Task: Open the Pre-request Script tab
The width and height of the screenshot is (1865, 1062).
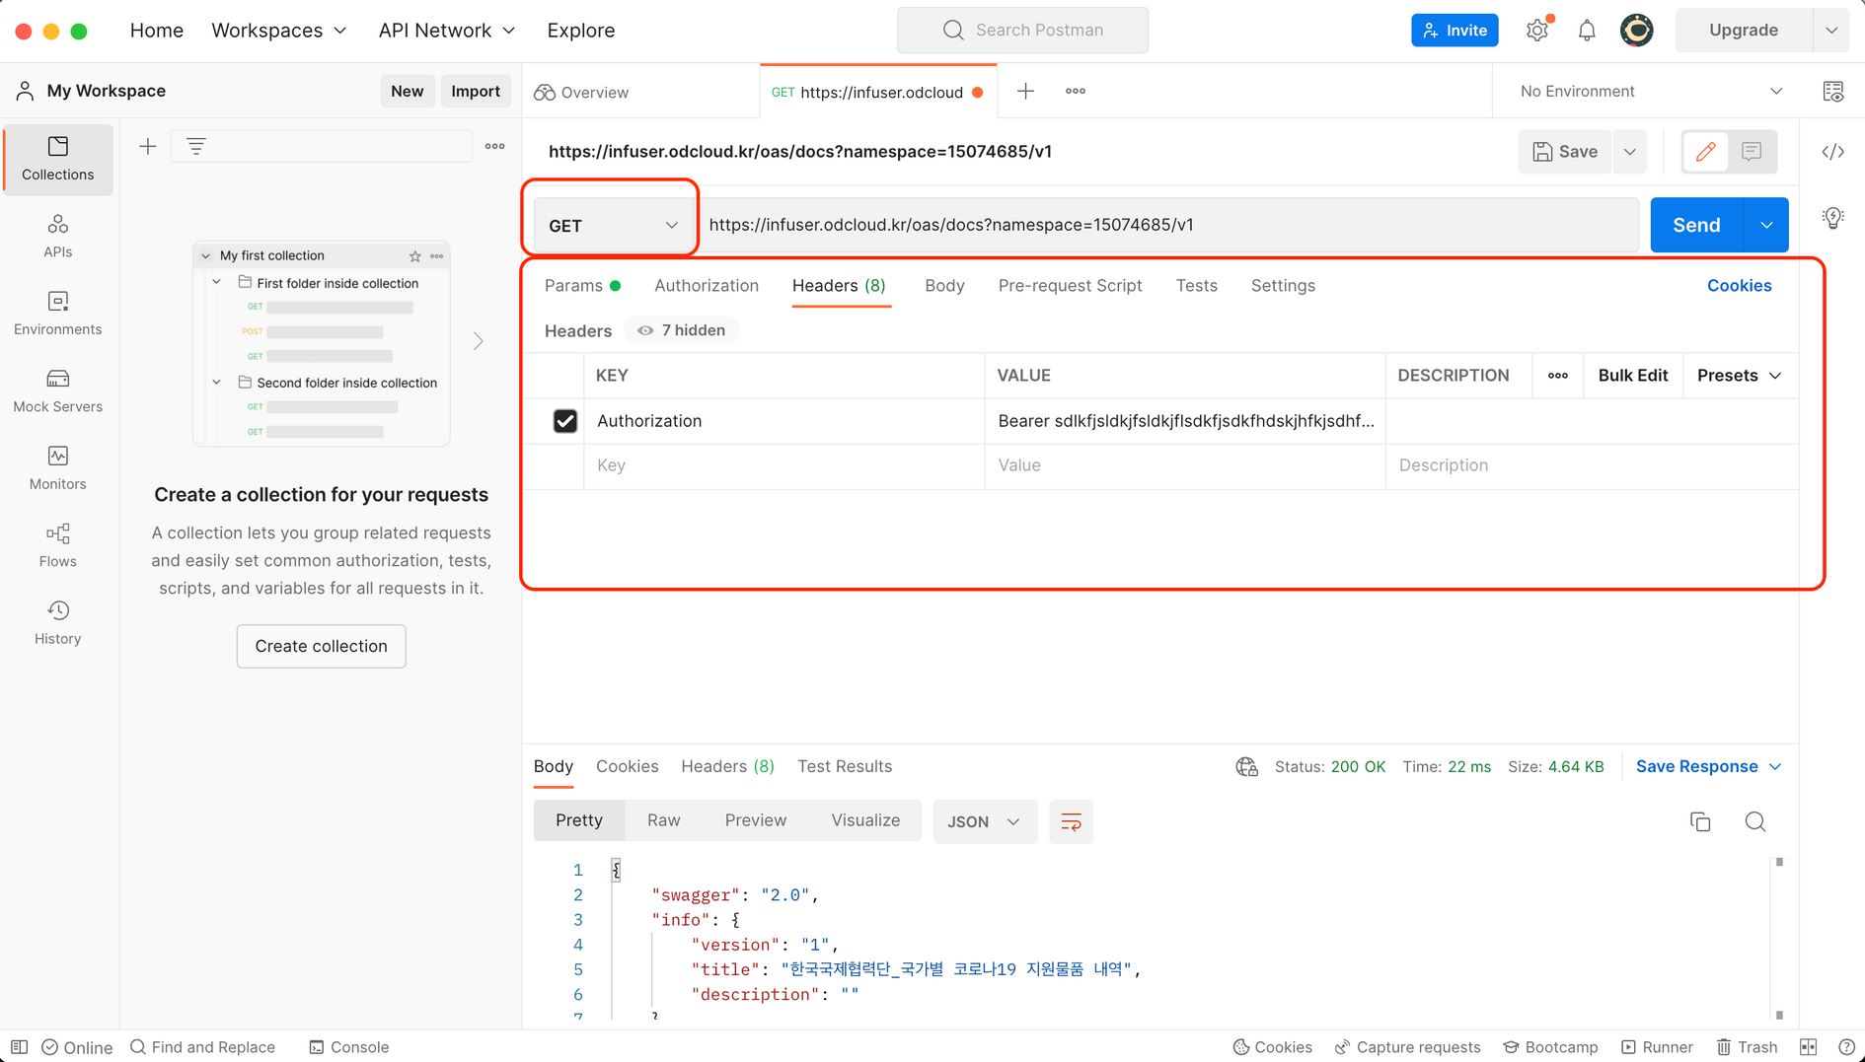Action: 1070,286
